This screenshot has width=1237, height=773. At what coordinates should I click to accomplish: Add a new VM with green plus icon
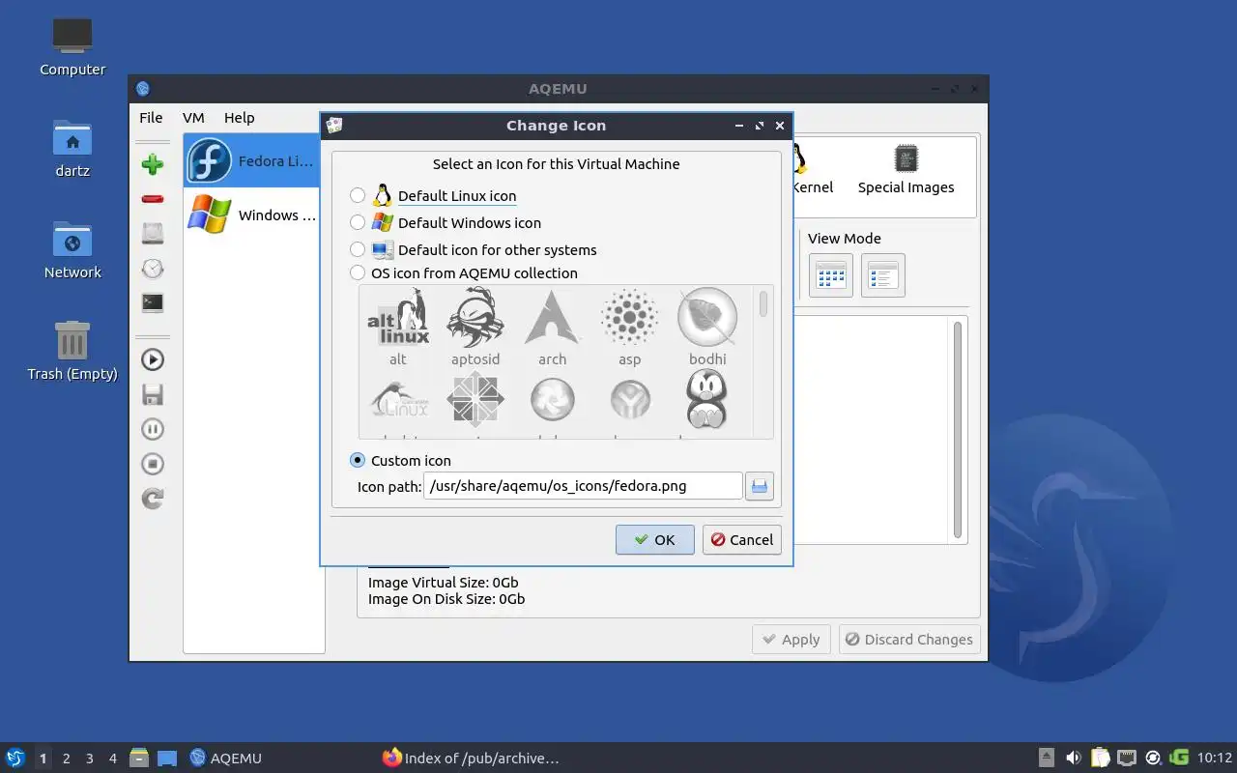pyautogui.click(x=153, y=164)
